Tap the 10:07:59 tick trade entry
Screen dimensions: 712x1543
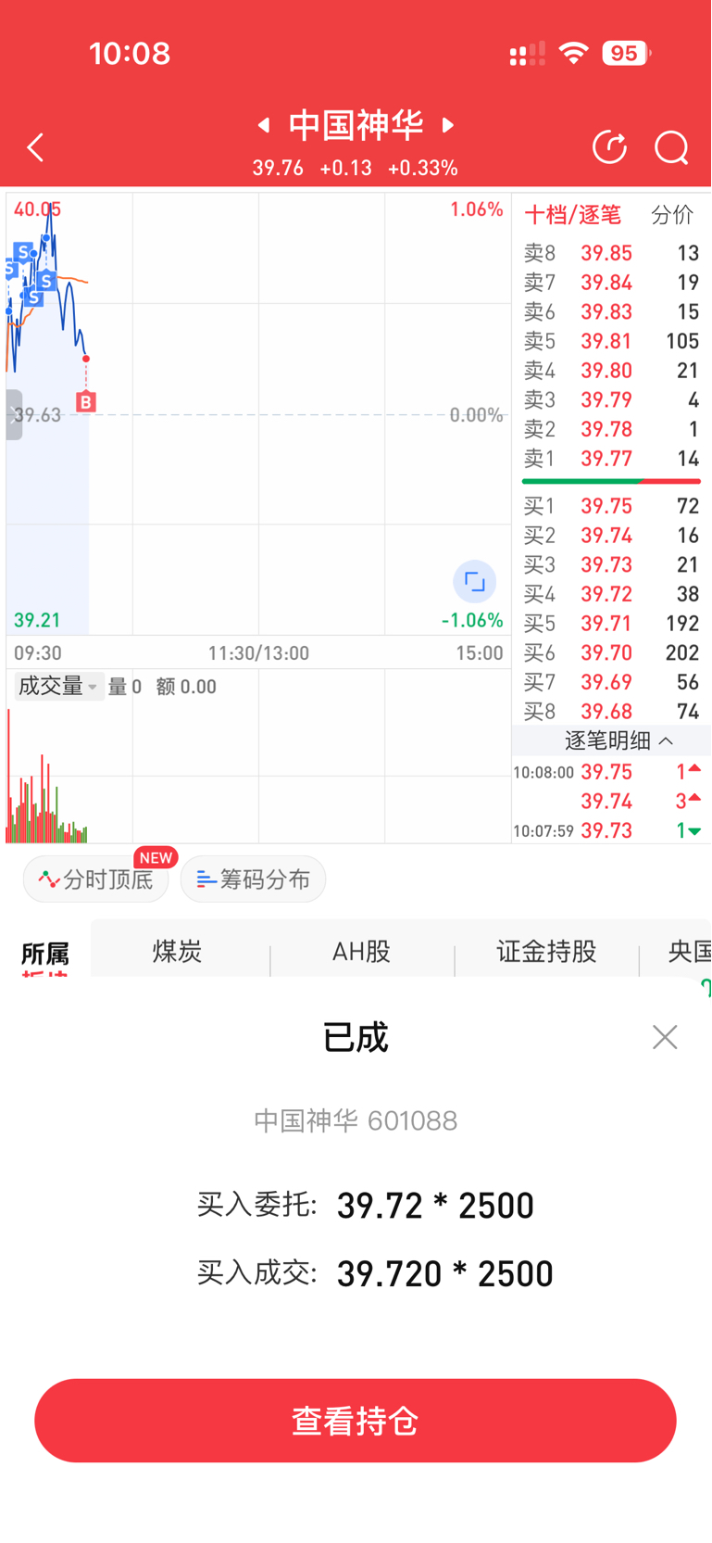click(x=607, y=831)
